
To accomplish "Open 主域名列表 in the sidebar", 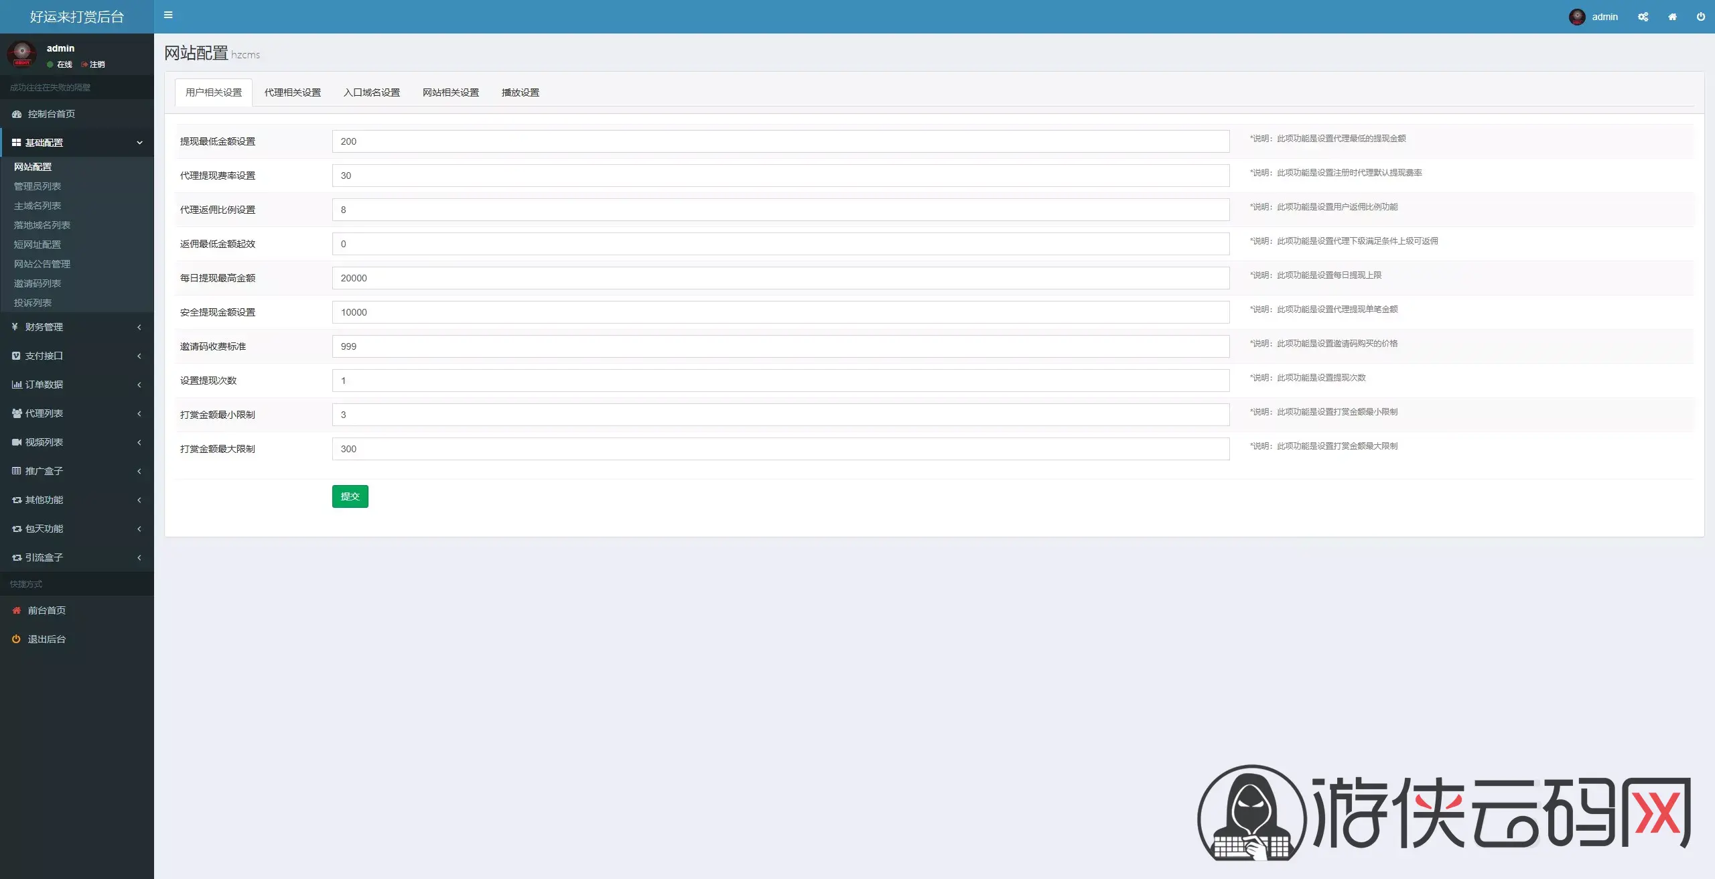I will (38, 206).
